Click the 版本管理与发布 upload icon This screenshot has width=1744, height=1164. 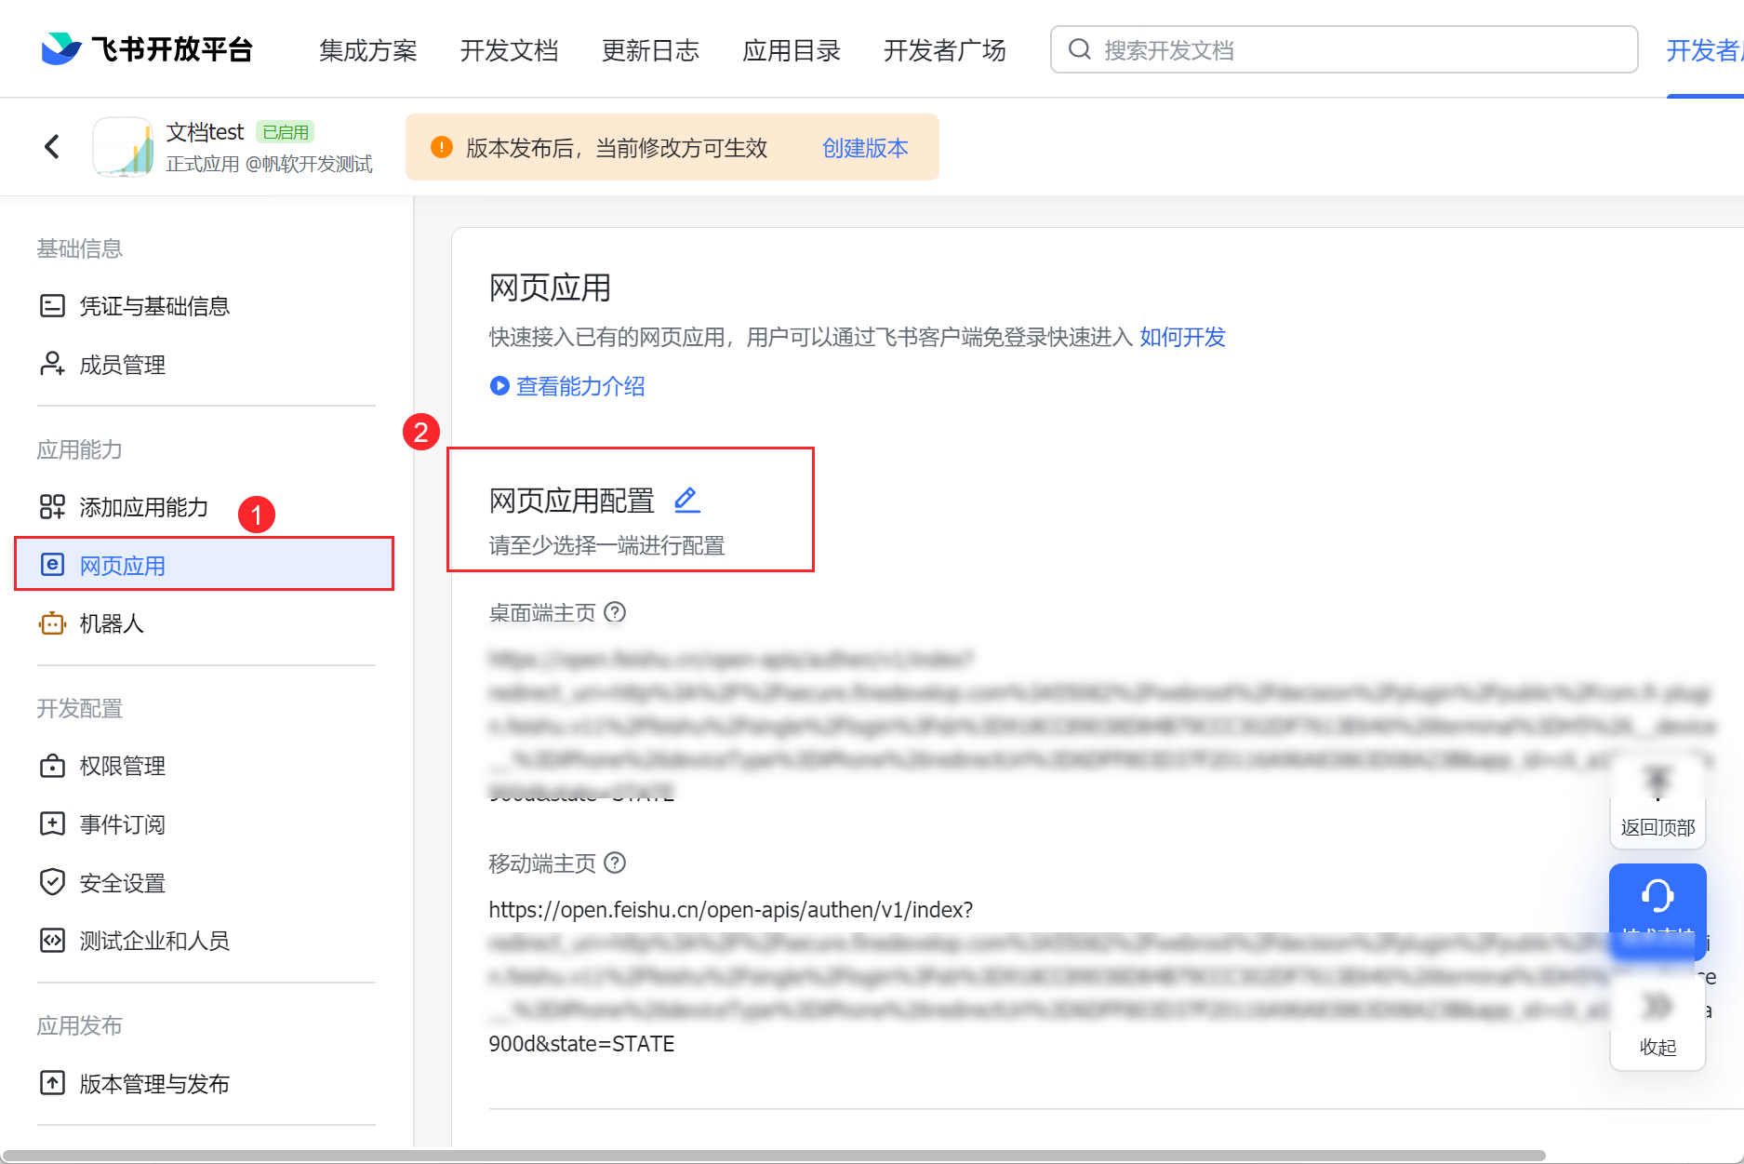[x=52, y=1083]
